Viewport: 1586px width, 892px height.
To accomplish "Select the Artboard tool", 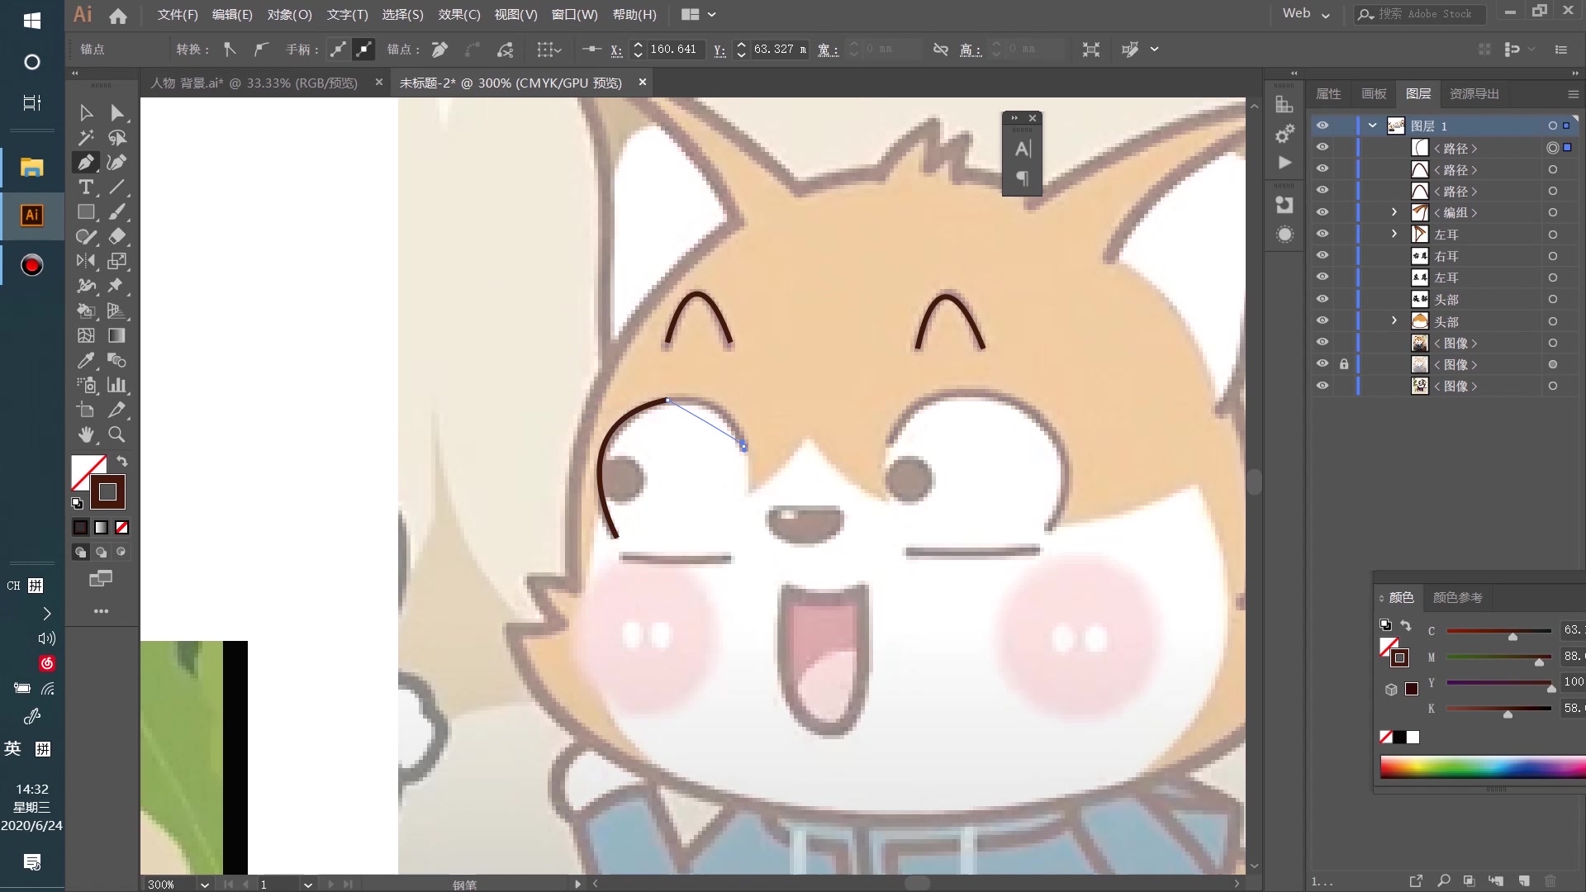I will (x=86, y=410).
